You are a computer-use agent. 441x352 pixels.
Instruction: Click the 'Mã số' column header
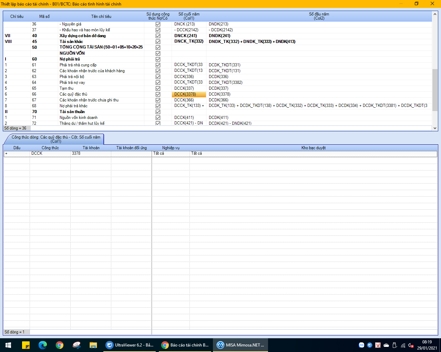pyautogui.click(x=44, y=16)
